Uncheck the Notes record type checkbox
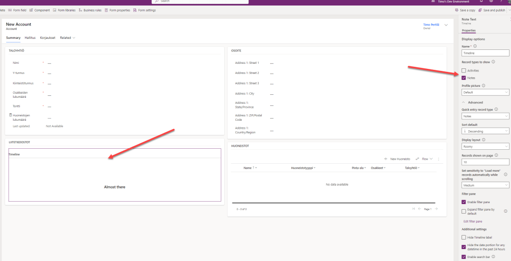This screenshot has width=511, height=261. click(x=464, y=78)
